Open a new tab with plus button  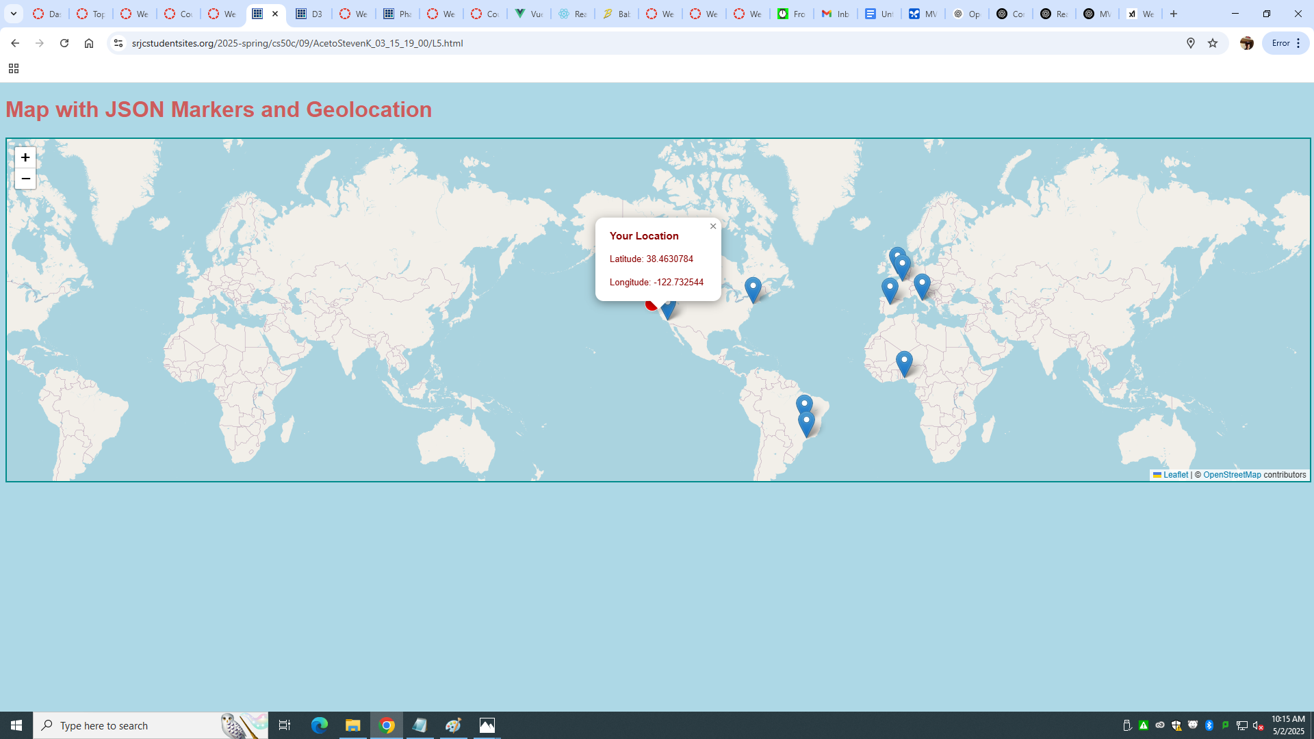(x=1174, y=14)
